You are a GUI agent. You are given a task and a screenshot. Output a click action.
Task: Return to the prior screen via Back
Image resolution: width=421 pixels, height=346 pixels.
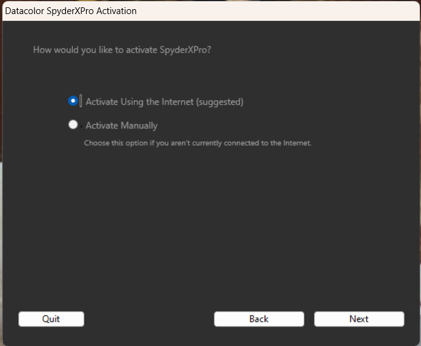259,319
